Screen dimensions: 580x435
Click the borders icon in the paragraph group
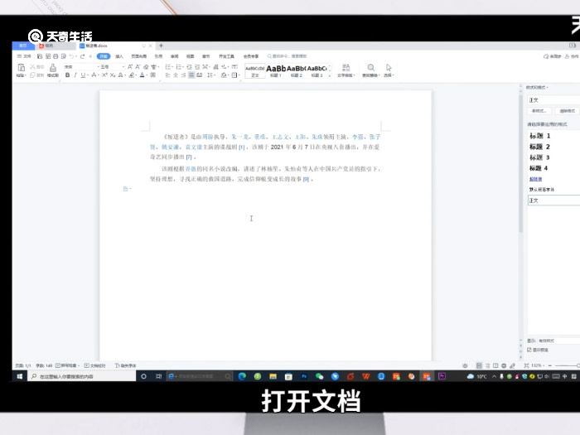coord(234,75)
